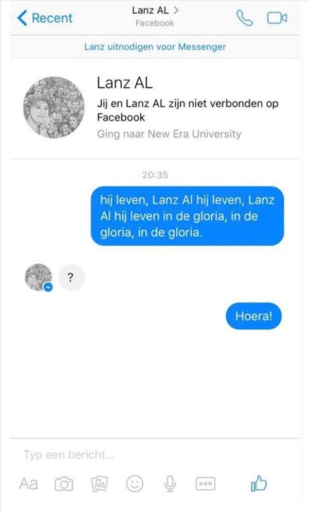Tap the small avatar beside the '?' message
The width and height of the screenshot is (309, 513).
point(39,277)
